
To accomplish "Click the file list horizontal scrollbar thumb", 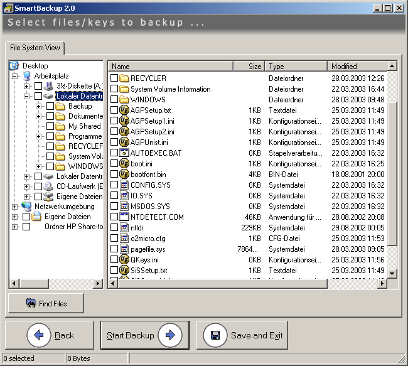I will tap(223, 283).
